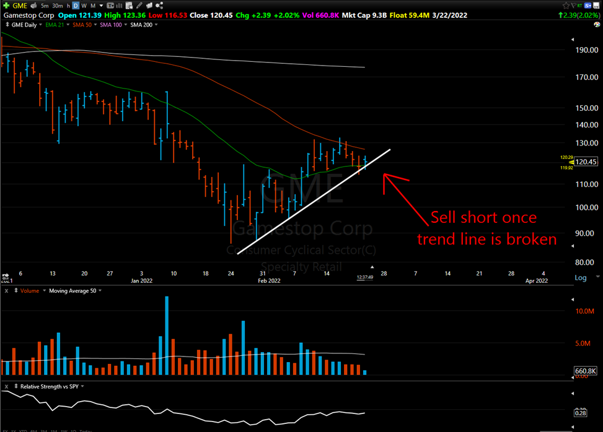603x432 pixels.
Task: Select the Weekly (W) timeframe
Action: [84, 6]
